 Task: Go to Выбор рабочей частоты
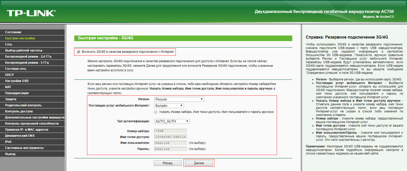(32, 50)
